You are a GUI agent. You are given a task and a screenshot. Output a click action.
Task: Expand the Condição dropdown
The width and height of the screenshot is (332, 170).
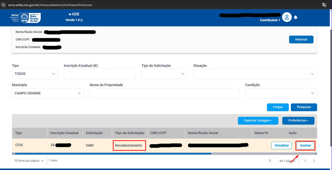281,93
